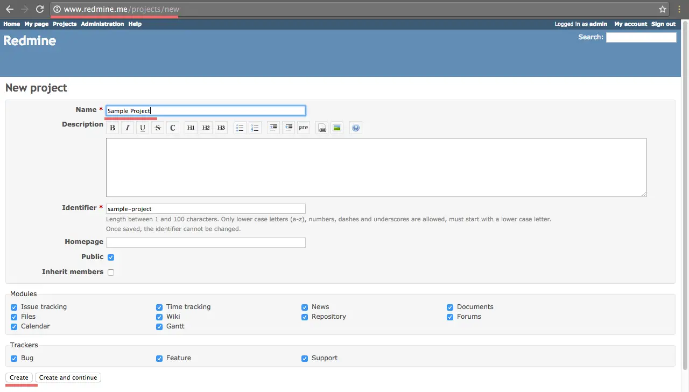The image size is (689, 392).
Task: Focus the Name input field
Action: click(206, 111)
